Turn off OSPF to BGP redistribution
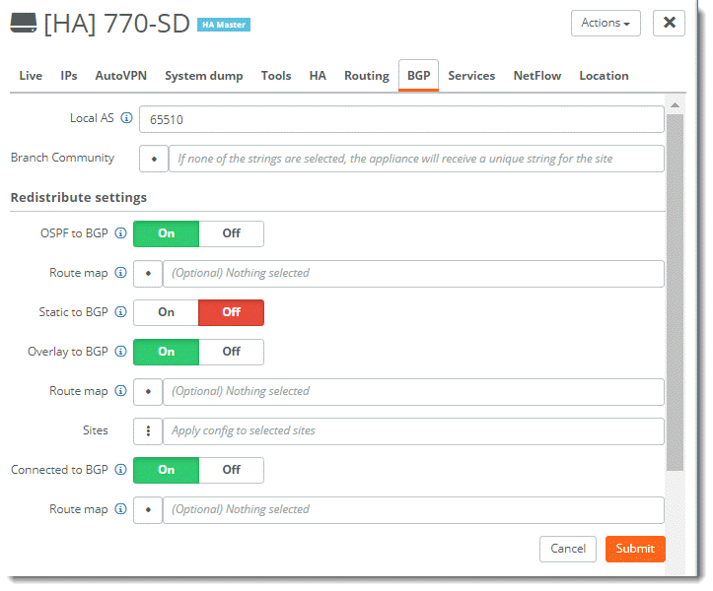Image resolution: width=713 pixels, height=591 pixels. pos(231,233)
